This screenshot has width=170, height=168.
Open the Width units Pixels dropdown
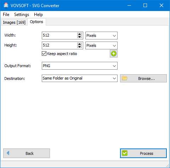[101, 36]
